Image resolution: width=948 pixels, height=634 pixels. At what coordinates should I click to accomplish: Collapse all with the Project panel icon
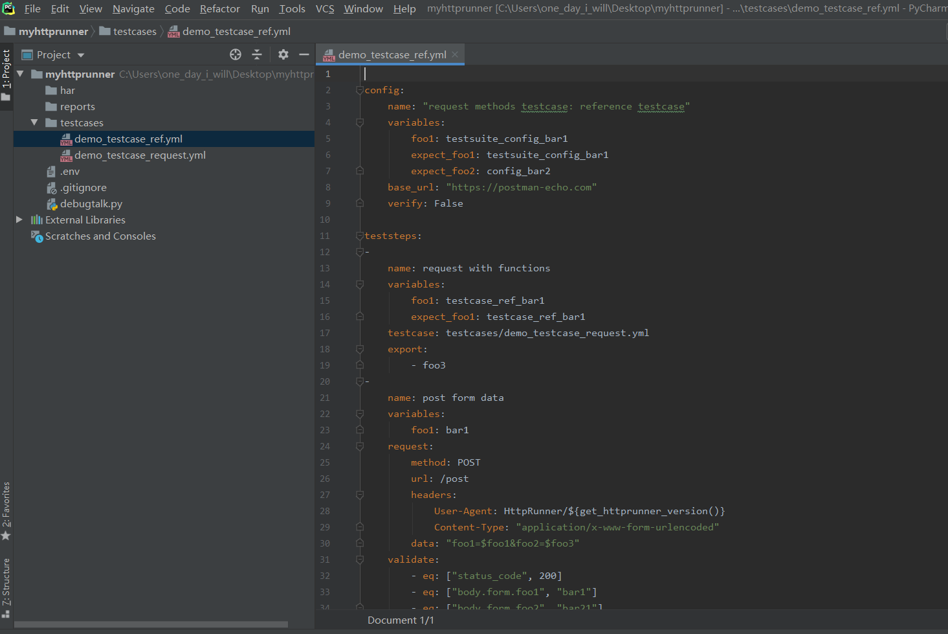pyautogui.click(x=257, y=54)
